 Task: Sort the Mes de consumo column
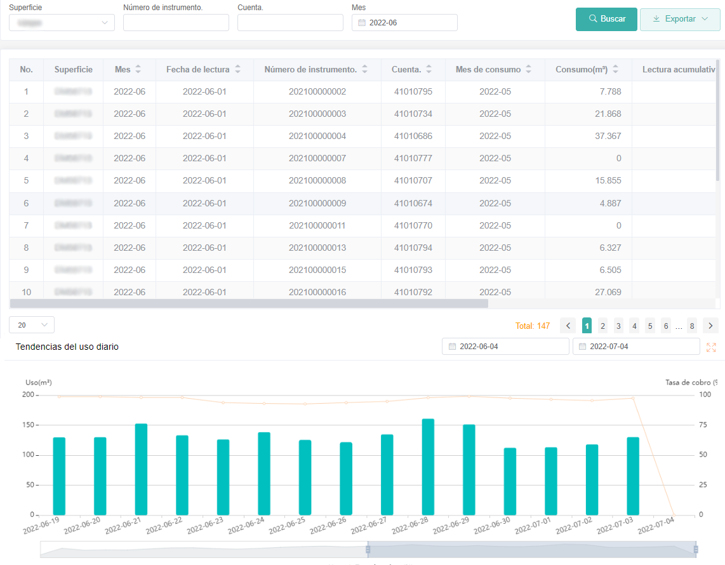pyautogui.click(x=528, y=69)
